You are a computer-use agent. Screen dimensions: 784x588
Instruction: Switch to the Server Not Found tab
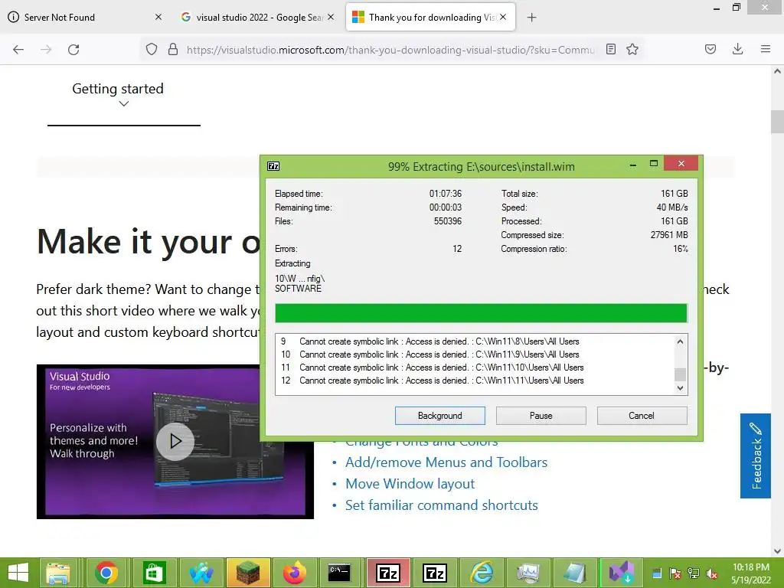point(85,17)
